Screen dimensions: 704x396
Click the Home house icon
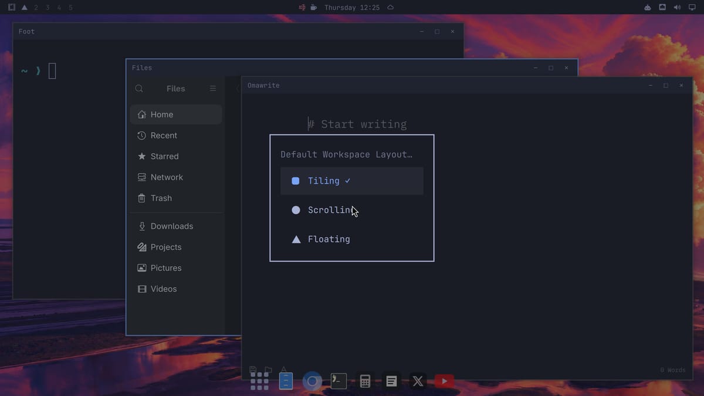coord(141,114)
